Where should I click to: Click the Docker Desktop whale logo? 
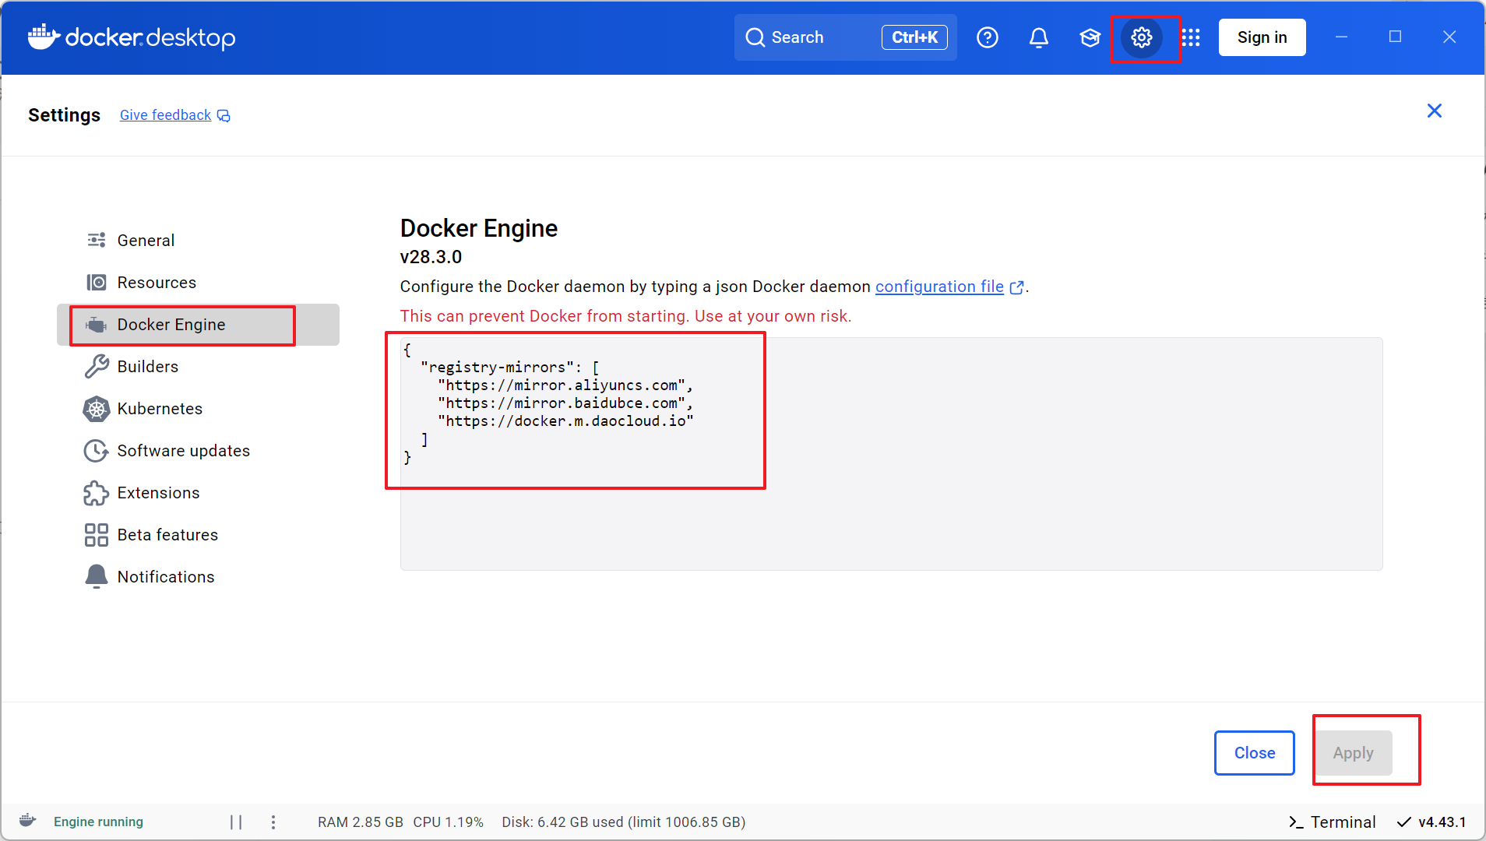(44, 37)
